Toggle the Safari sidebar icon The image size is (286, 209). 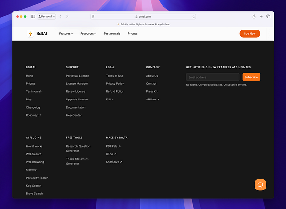(33, 16)
